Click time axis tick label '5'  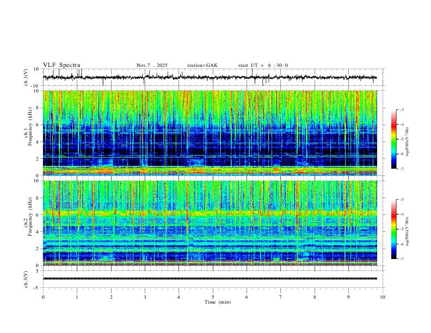[x=213, y=297]
